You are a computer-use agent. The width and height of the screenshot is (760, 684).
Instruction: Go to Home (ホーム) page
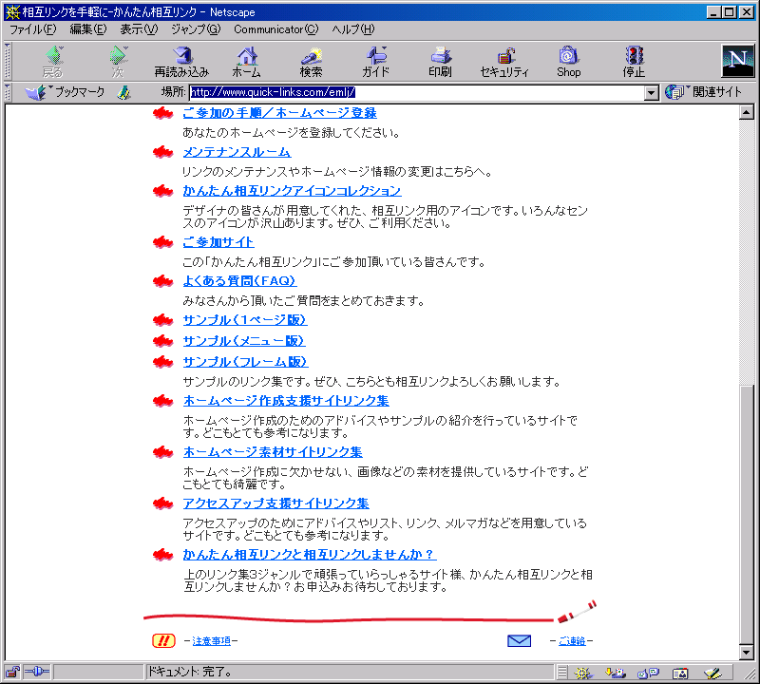pyautogui.click(x=246, y=62)
